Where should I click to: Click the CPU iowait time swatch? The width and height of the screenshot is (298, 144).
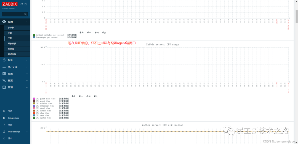[34, 111]
